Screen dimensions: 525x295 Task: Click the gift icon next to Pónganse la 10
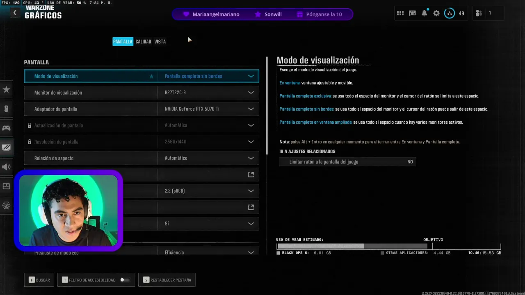[300, 14]
